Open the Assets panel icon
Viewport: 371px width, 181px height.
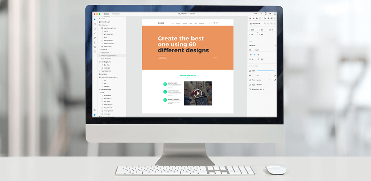(x=95, y=110)
